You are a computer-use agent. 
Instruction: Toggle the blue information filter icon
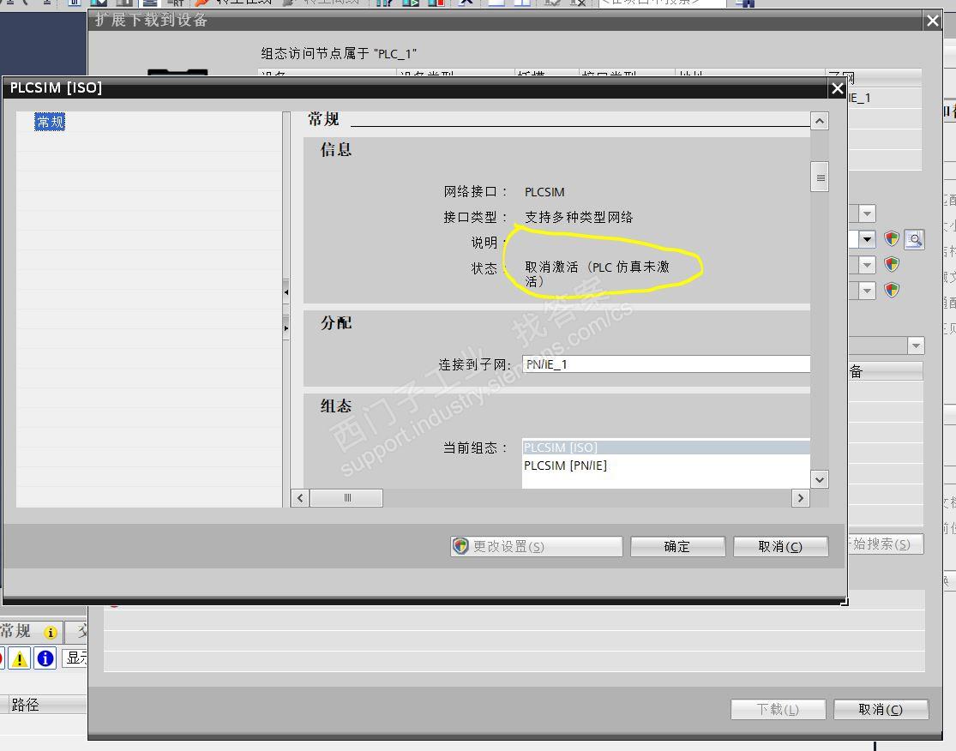[x=45, y=659]
